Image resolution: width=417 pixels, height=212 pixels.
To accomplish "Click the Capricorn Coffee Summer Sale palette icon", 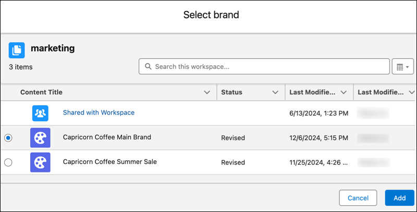I will pos(40,163).
